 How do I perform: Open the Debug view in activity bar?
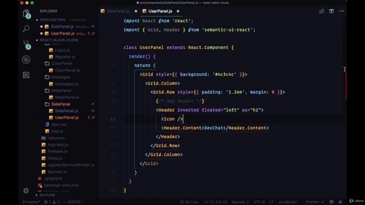(26, 59)
